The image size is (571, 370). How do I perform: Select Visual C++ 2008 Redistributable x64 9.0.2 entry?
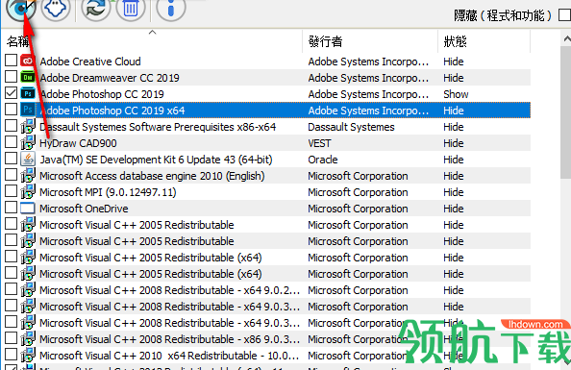(x=169, y=290)
